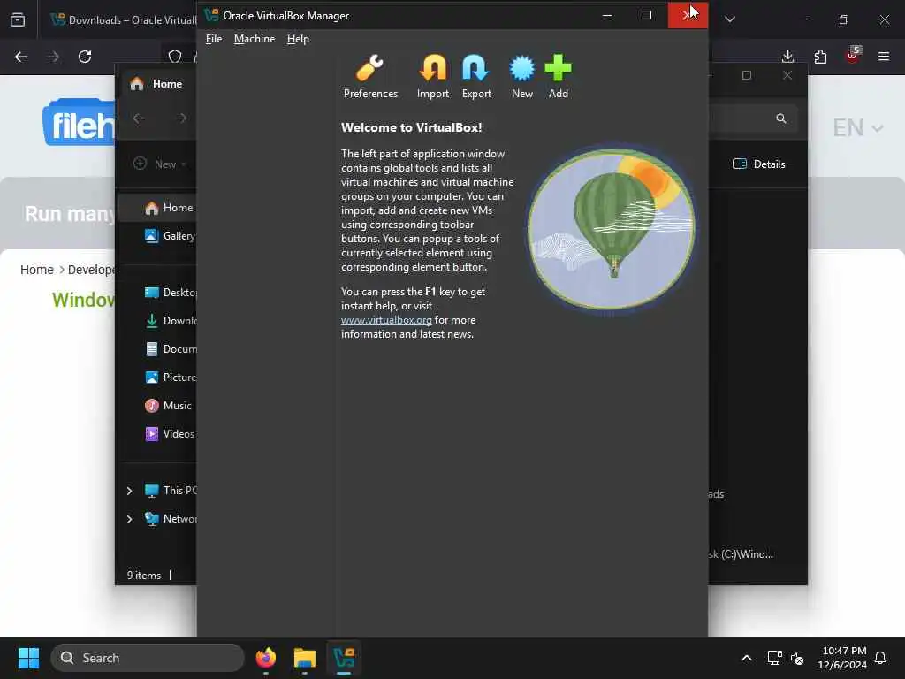Open the clock showing 10:47 PM
905x679 pixels.
pyautogui.click(x=842, y=658)
